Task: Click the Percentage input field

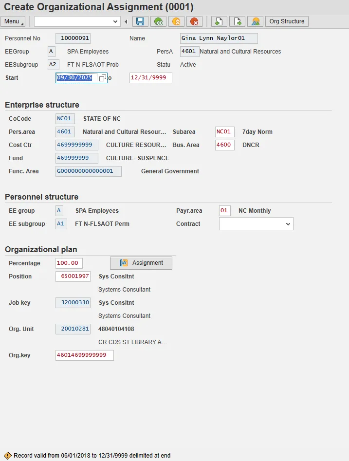Action: tap(69, 263)
